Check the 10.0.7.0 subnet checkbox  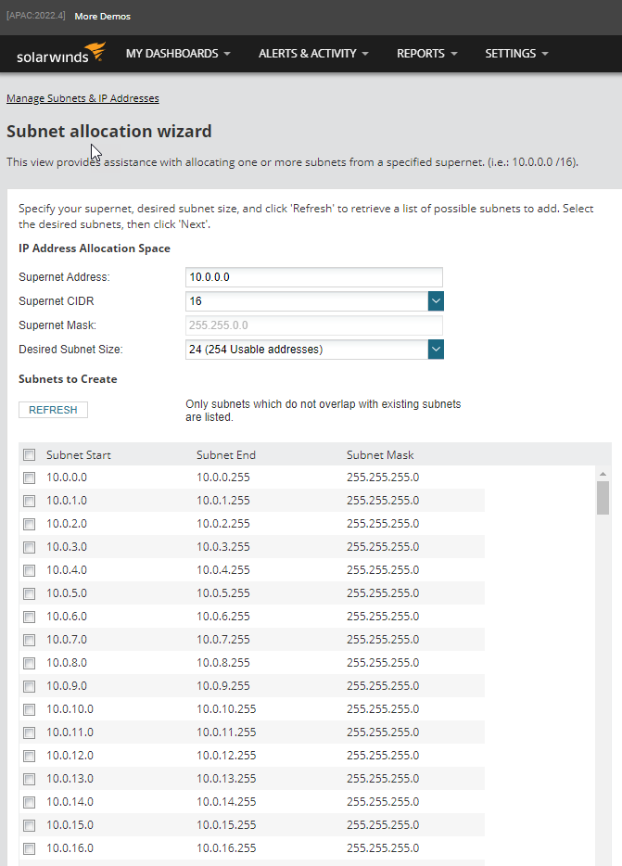pyautogui.click(x=30, y=640)
